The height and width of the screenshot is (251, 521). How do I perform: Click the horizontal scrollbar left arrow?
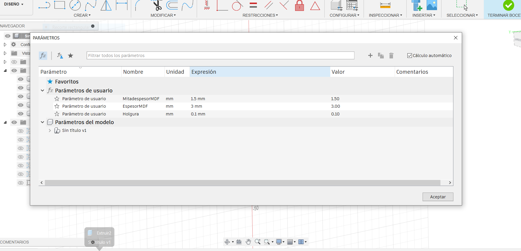coord(42,183)
